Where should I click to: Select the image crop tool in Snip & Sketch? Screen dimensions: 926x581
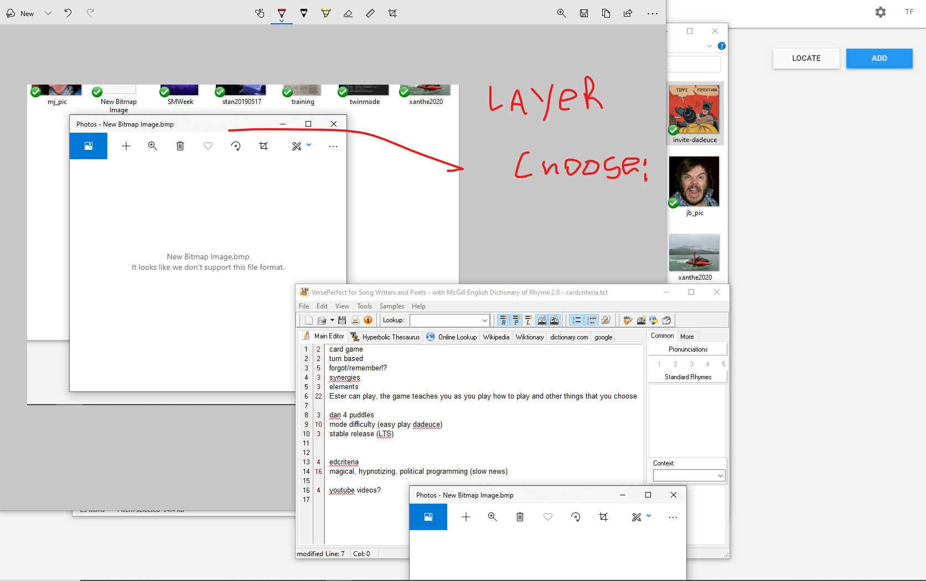point(392,13)
